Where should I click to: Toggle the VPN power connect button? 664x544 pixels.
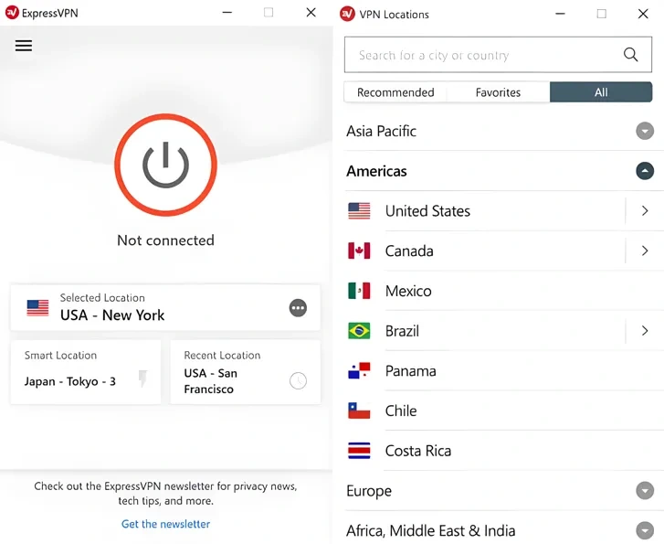pos(165,165)
